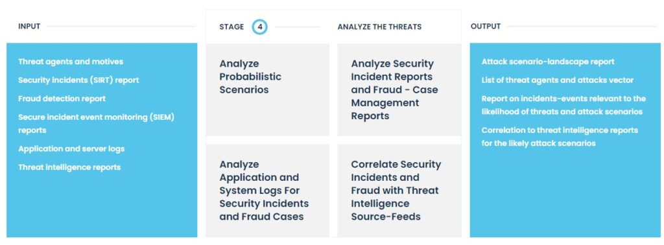This screenshot has width=664, height=245.
Task: Click the Fraud detection report entry
Action: [62, 99]
